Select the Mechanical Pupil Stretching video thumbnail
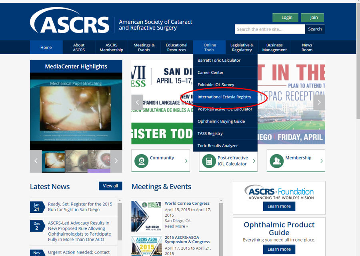The width and height of the screenshot is (360, 256). coord(53,161)
